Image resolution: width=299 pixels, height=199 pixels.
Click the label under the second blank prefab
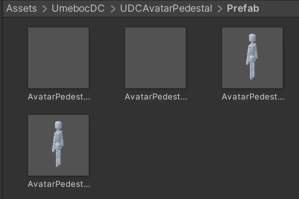tap(156, 97)
